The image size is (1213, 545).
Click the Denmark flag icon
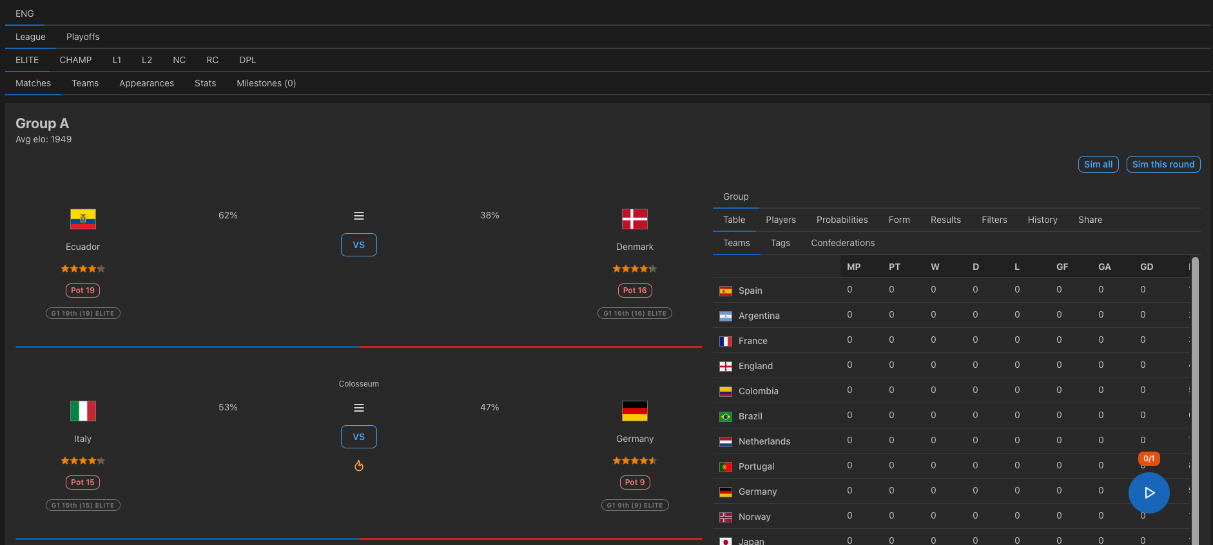pos(635,219)
